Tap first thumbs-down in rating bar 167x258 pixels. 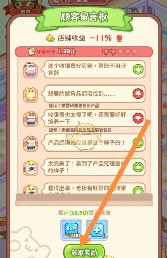pos(106,52)
